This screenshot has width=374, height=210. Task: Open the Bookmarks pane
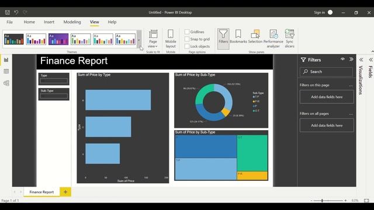coord(238,36)
